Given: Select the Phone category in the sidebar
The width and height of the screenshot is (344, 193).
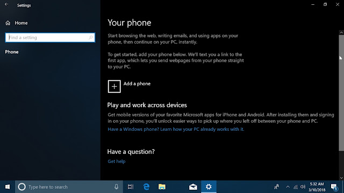Looking at the screenshot, I should tap(12, 52).
